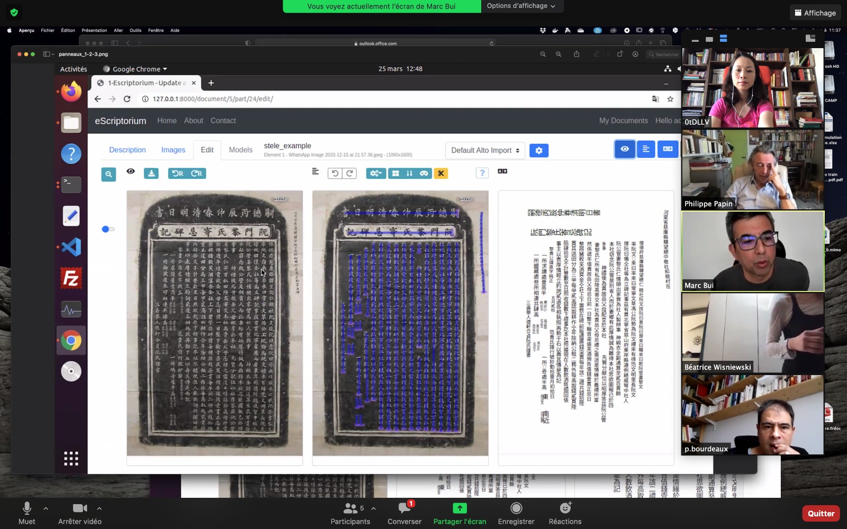
Task: Click the redo arrow in the segmentation toolbar
Action: (x=349, y=174)
